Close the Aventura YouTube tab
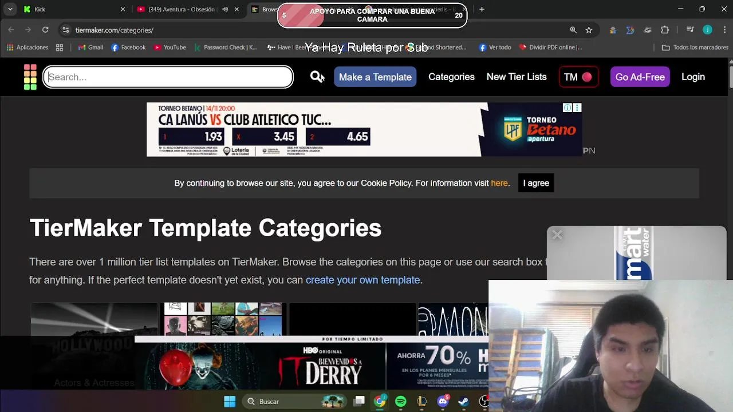This screenshot has height=412, width=733. click(237, 9)
